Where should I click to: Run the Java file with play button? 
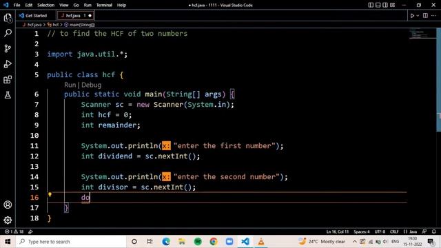412,16
